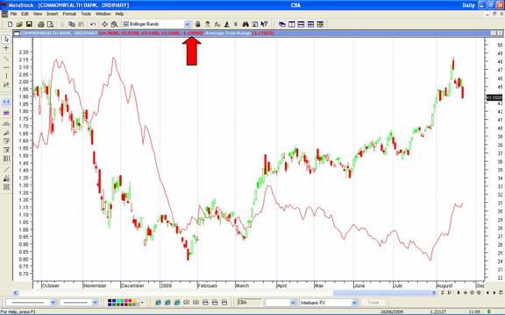Toggle the stacked windows layout icon
Screen dimensions: 505x315
coord(301,24)
